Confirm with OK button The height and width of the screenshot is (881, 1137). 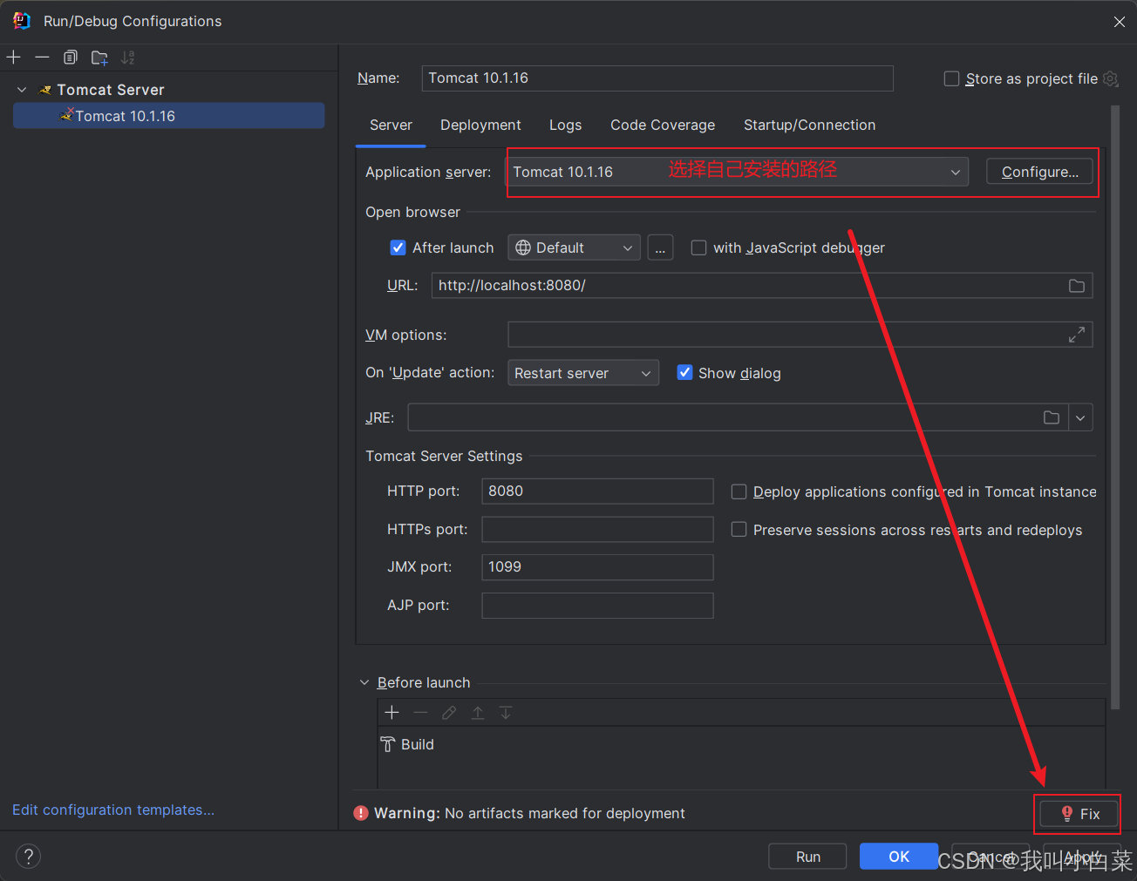click(x=899, y=857)
